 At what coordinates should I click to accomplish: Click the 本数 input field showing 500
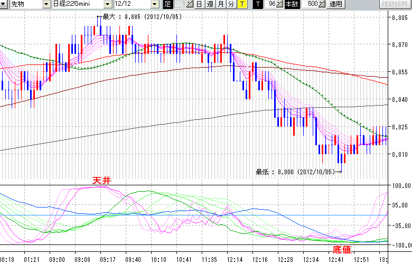[x=311, y=4]
